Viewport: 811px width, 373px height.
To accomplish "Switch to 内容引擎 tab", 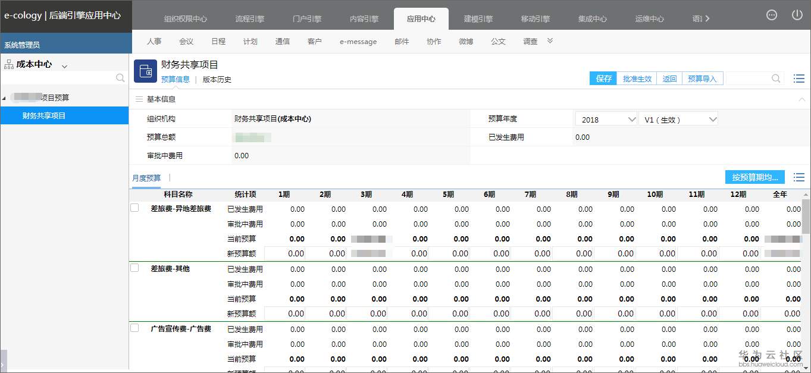I will (364, 18).
